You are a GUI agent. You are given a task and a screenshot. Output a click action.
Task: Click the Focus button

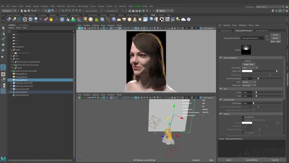[275, 35]
